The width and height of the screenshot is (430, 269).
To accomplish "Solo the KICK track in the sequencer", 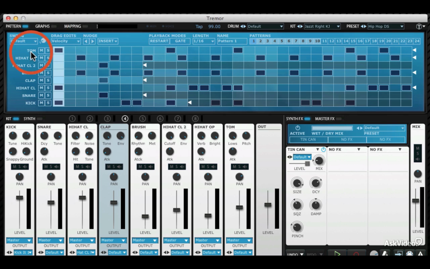I will click(48, 103).
